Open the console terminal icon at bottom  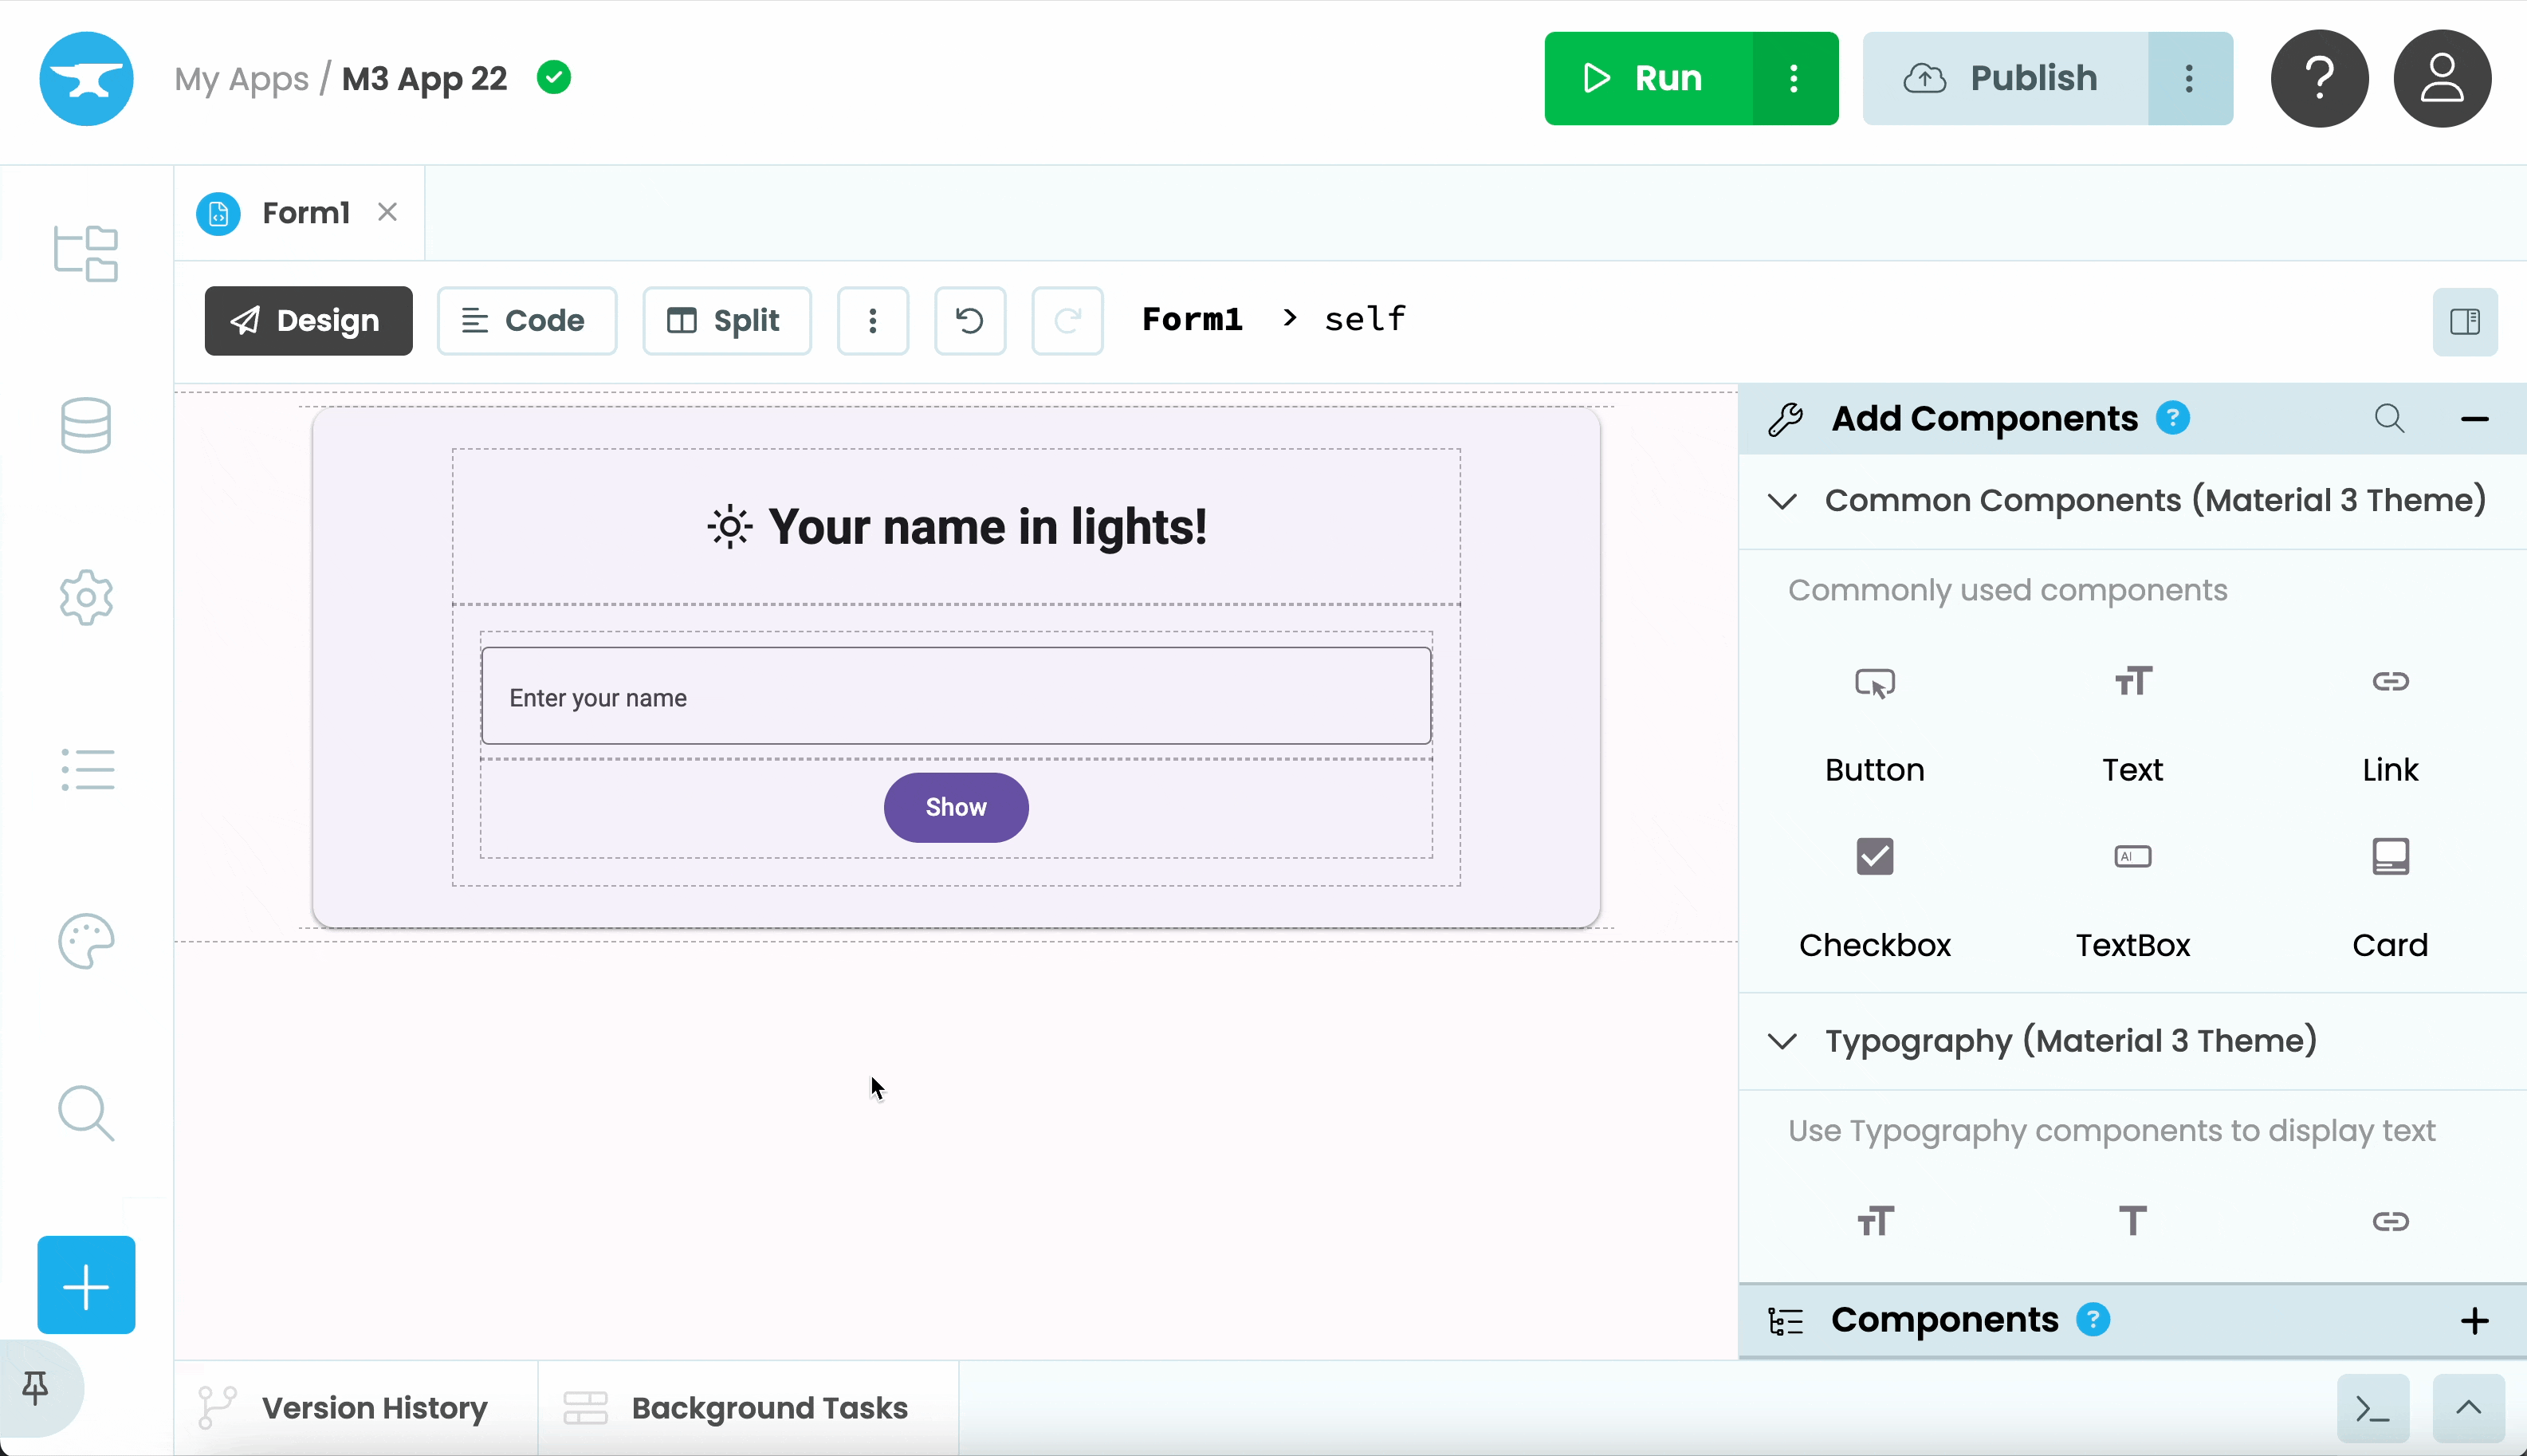click(x=2372, y=1409)
